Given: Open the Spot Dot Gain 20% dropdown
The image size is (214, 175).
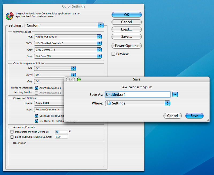Looking at the screenshot, I should 68,56.
